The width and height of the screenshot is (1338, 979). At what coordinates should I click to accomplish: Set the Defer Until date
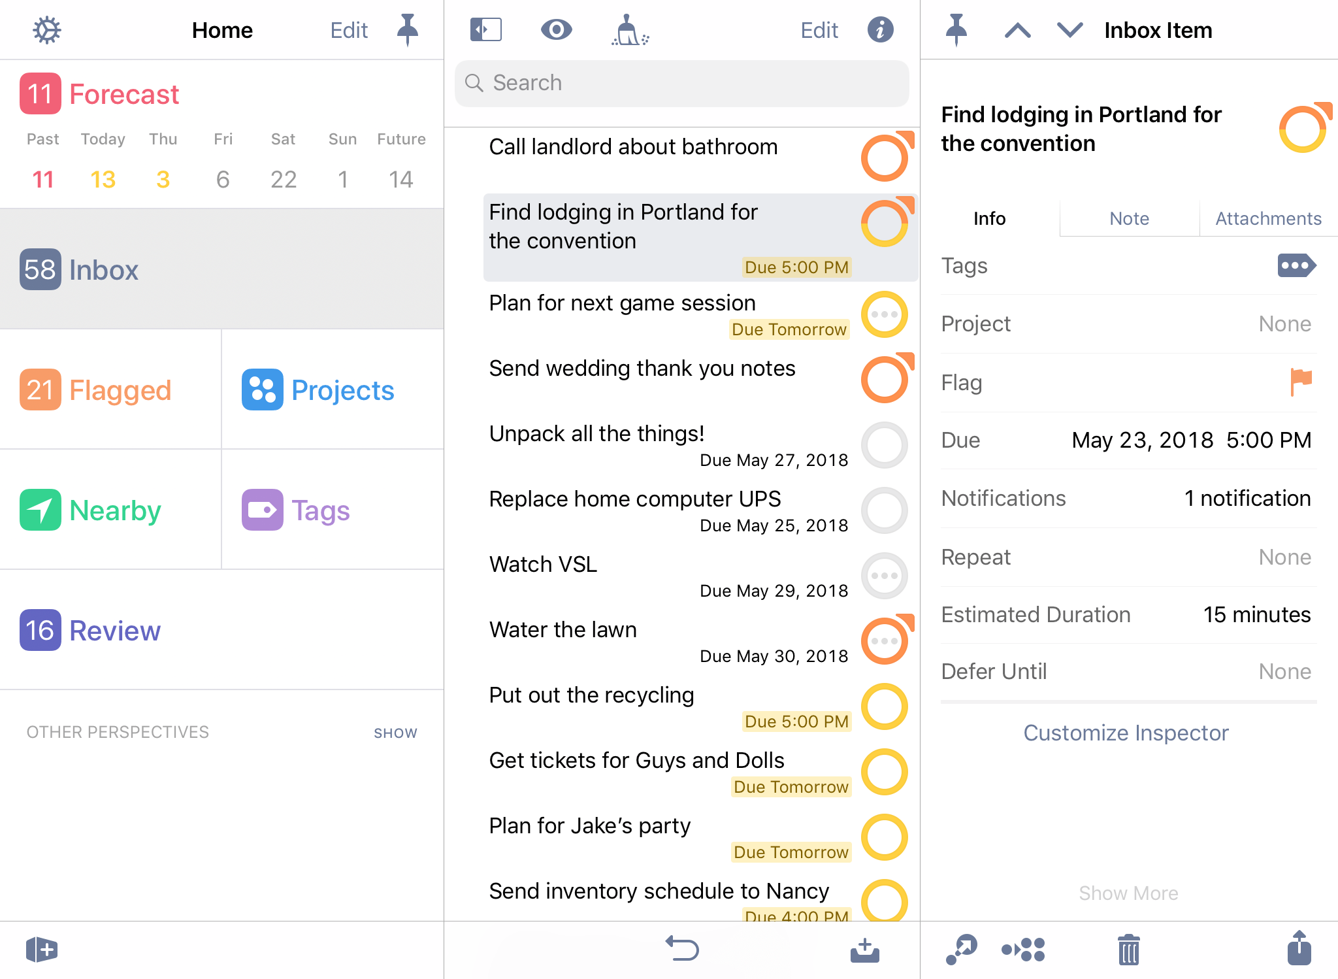(1128, 672)
